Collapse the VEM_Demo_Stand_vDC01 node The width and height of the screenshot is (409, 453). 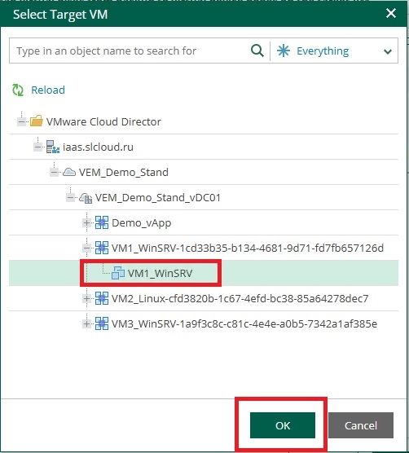pos(71,198)
